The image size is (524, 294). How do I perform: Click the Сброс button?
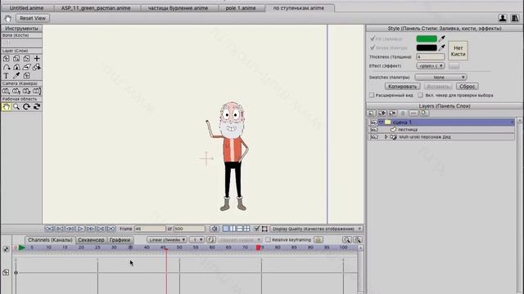tap(468, 87)
